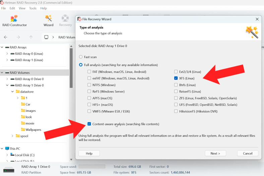
Task: Open the View menu
Action: [x=22, y=8]
